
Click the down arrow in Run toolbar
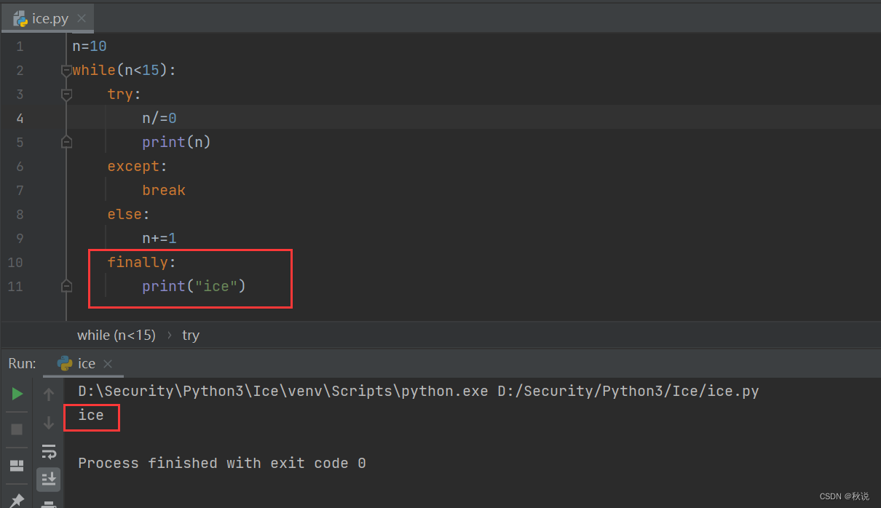[49, 422]
